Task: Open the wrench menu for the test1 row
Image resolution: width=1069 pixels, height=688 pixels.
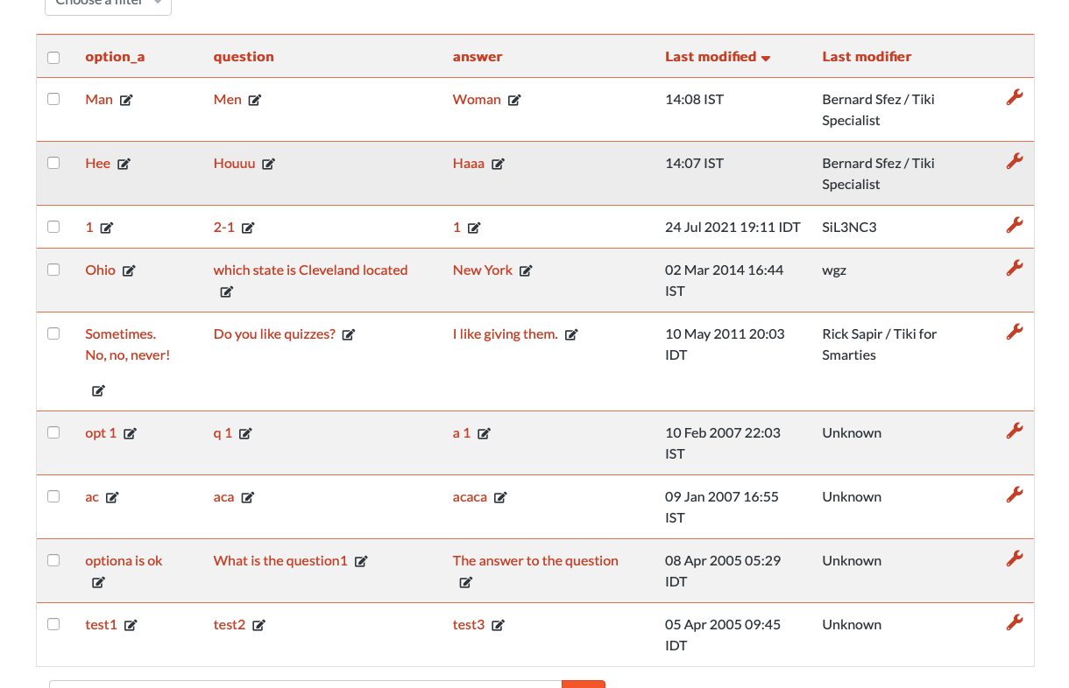Action: click(x=1015, y=622)
